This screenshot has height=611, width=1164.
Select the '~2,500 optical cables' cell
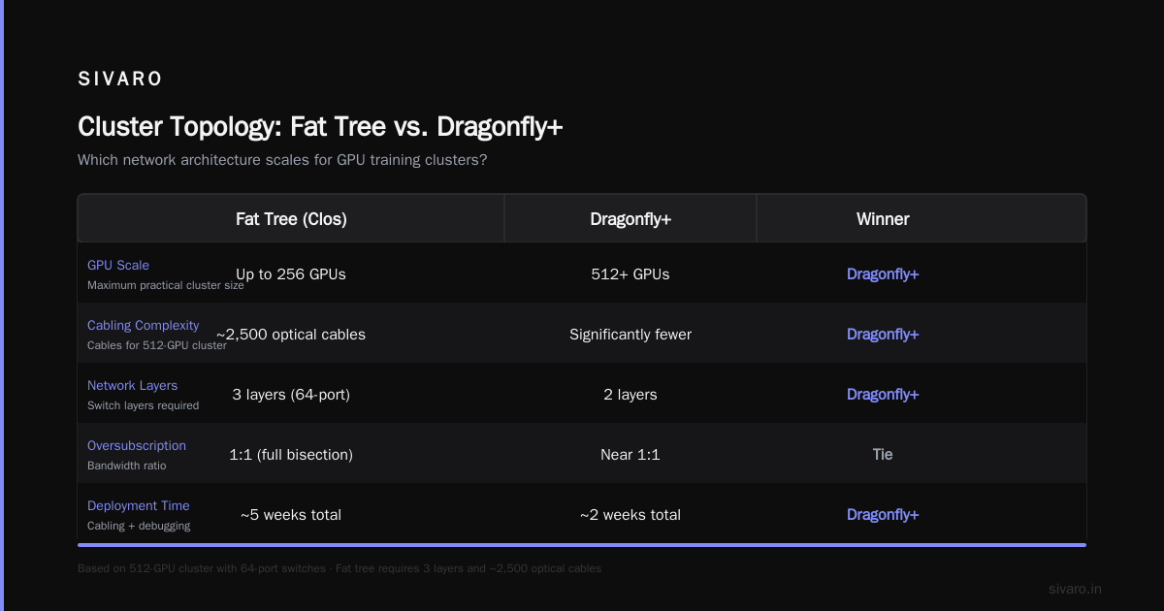291,335
